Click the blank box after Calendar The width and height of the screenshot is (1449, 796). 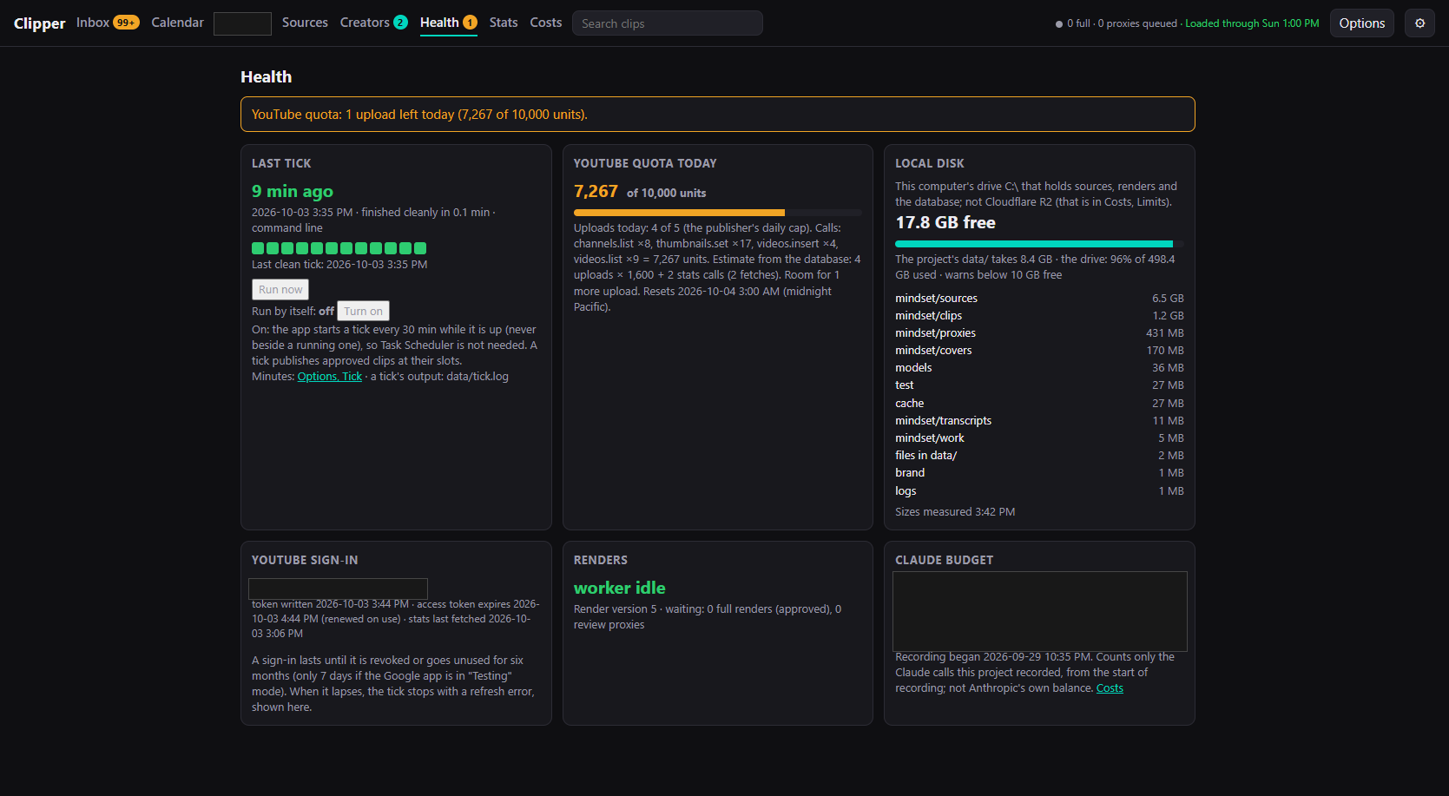(x=242, y=23)
